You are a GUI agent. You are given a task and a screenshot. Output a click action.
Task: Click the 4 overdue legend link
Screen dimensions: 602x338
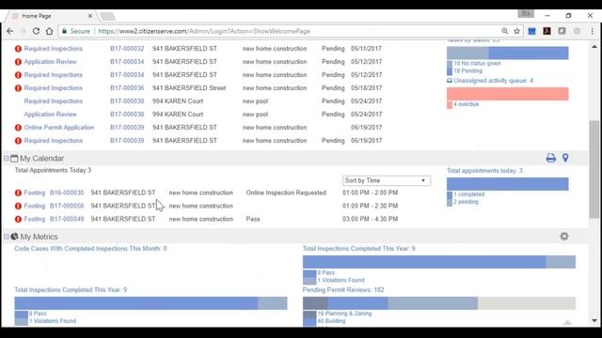coord(467,104)
